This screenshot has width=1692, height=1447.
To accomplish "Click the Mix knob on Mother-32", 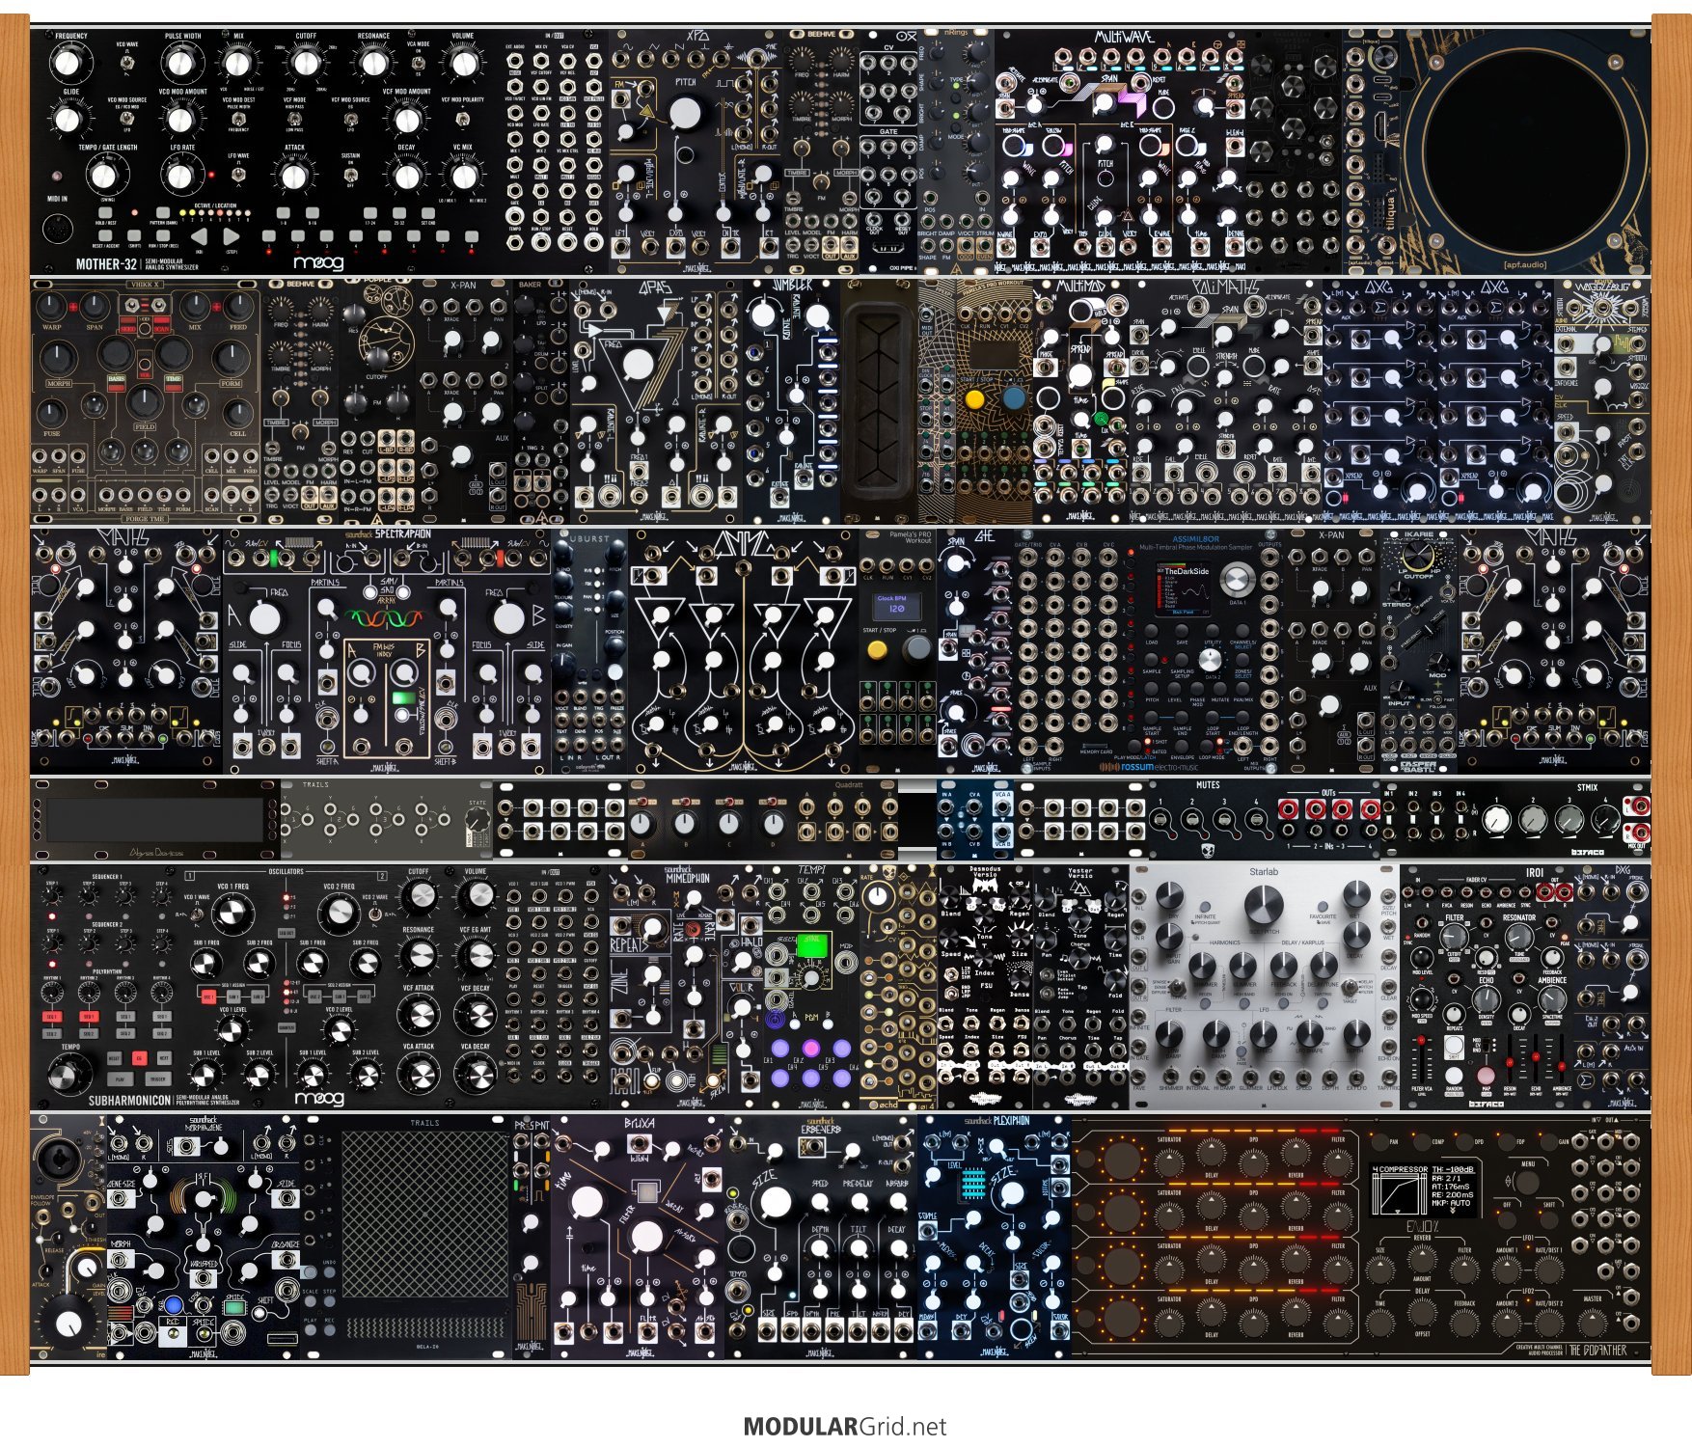I will click(238, 64).
